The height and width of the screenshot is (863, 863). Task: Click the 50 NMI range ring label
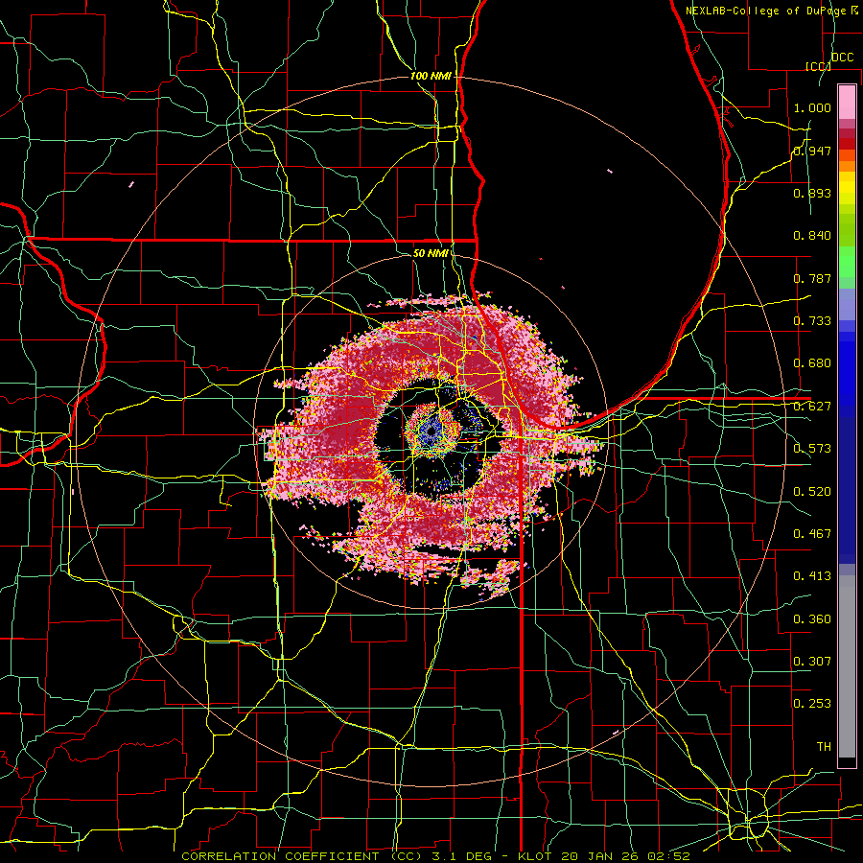coord(431,253)
